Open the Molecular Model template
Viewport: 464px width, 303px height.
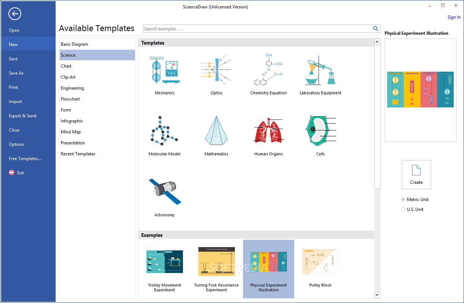pyautogui.click(x=165, y=136)
